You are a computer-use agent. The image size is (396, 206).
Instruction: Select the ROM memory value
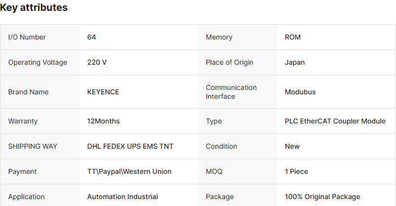point(293,37)
